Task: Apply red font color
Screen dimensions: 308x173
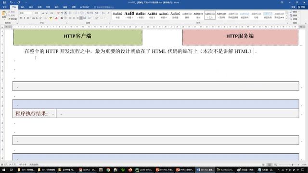Action: coord(56,18)
